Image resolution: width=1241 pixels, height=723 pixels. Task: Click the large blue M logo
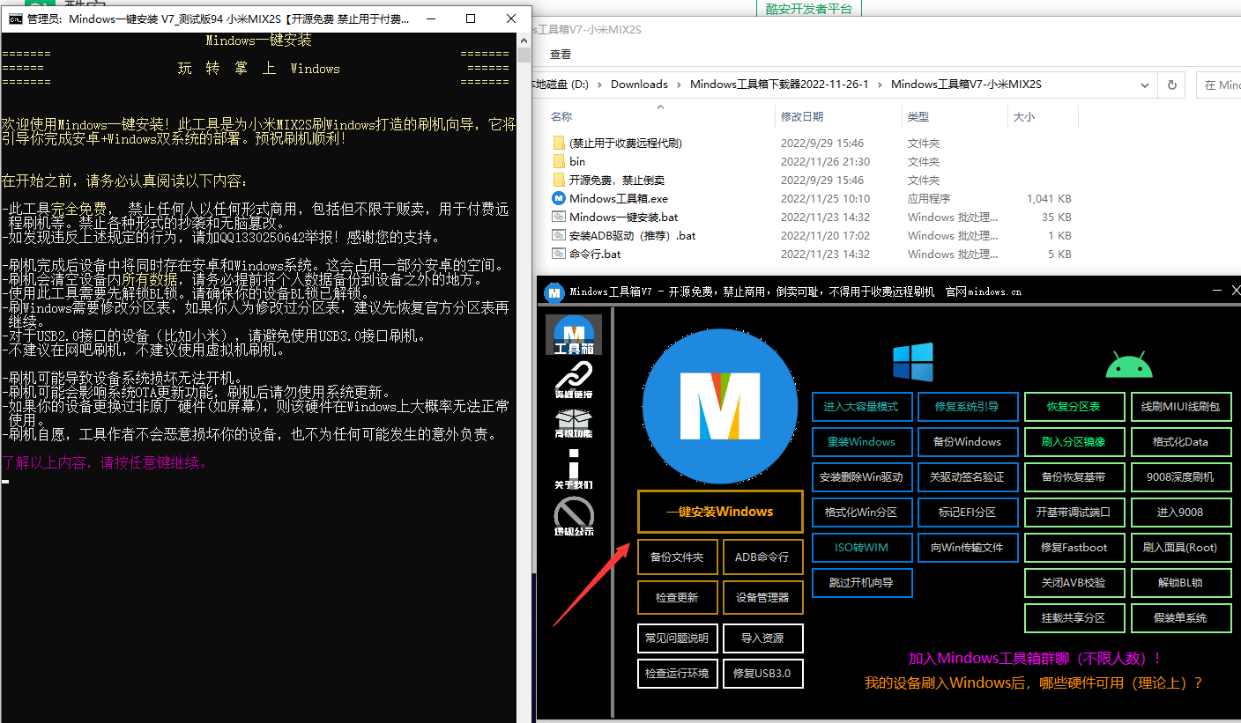coord(720,408)
